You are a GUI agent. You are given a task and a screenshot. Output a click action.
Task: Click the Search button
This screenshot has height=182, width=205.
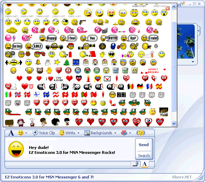tap(144, 156)
